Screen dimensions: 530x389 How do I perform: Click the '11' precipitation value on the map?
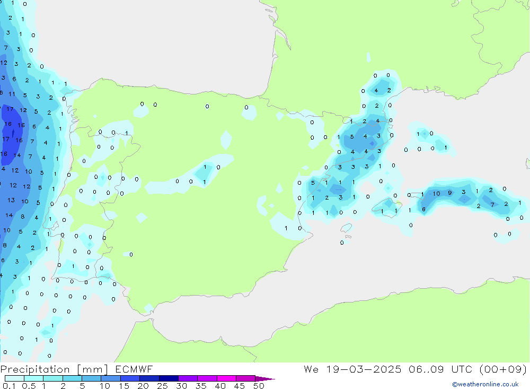(12, 94)
